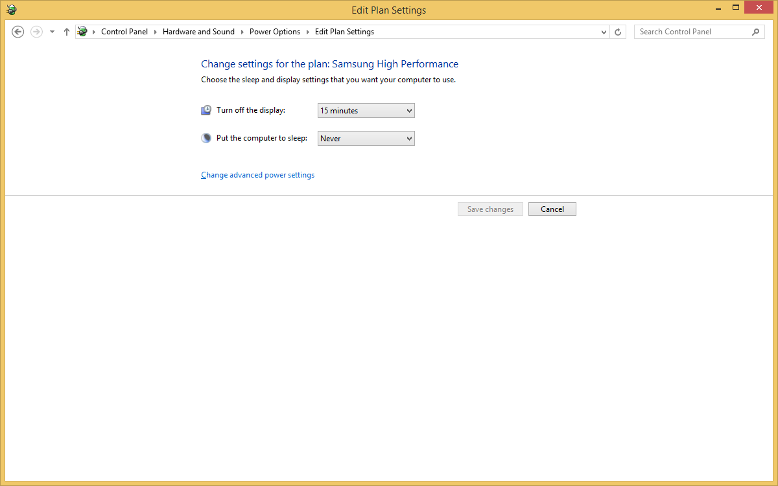Click the window title bar power icon
This screenshot has width=778, height=486.
pyautogui.click(x=12, y=10)
